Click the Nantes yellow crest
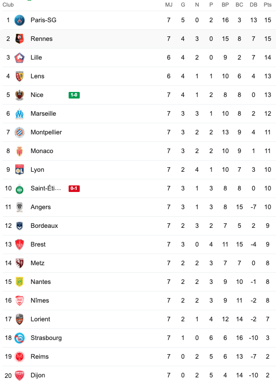 tap(20, 282)
